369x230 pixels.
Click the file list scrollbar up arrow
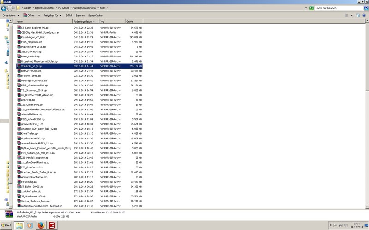pyautogui.click(x=367, y=21)
